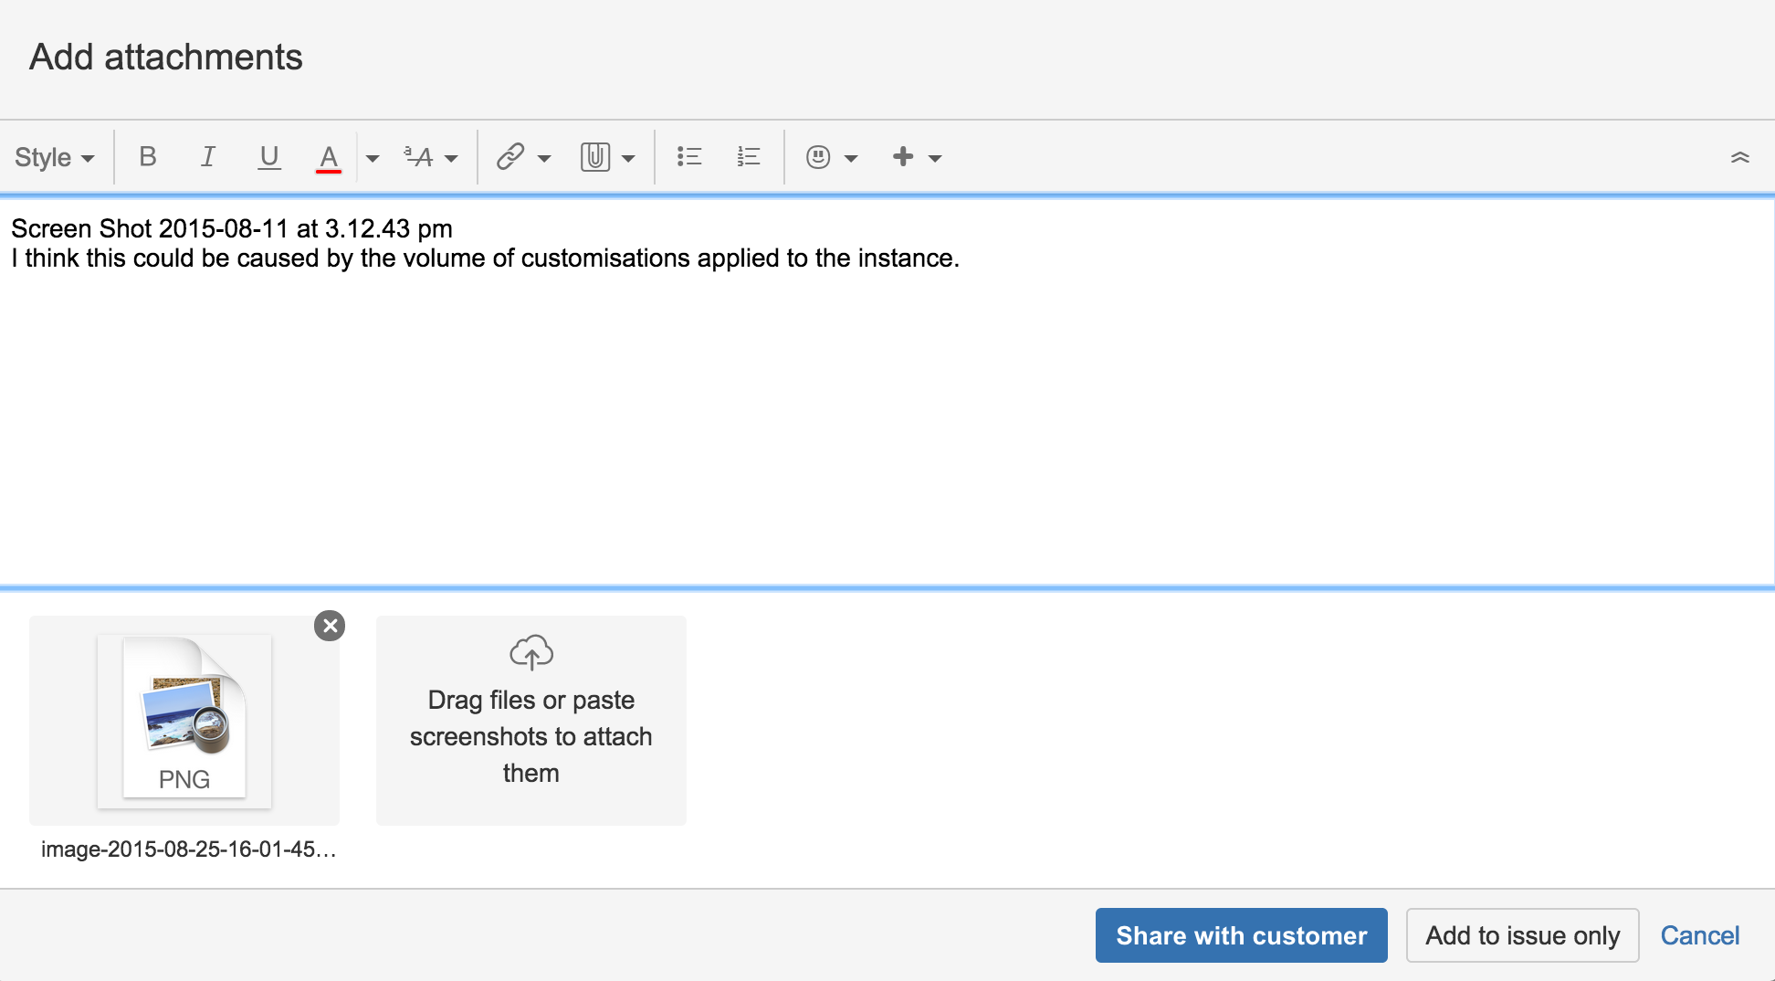Click the image-2015-08-25 file name
Viewport: 1775px width, 981px height.
tap(189, 849)
